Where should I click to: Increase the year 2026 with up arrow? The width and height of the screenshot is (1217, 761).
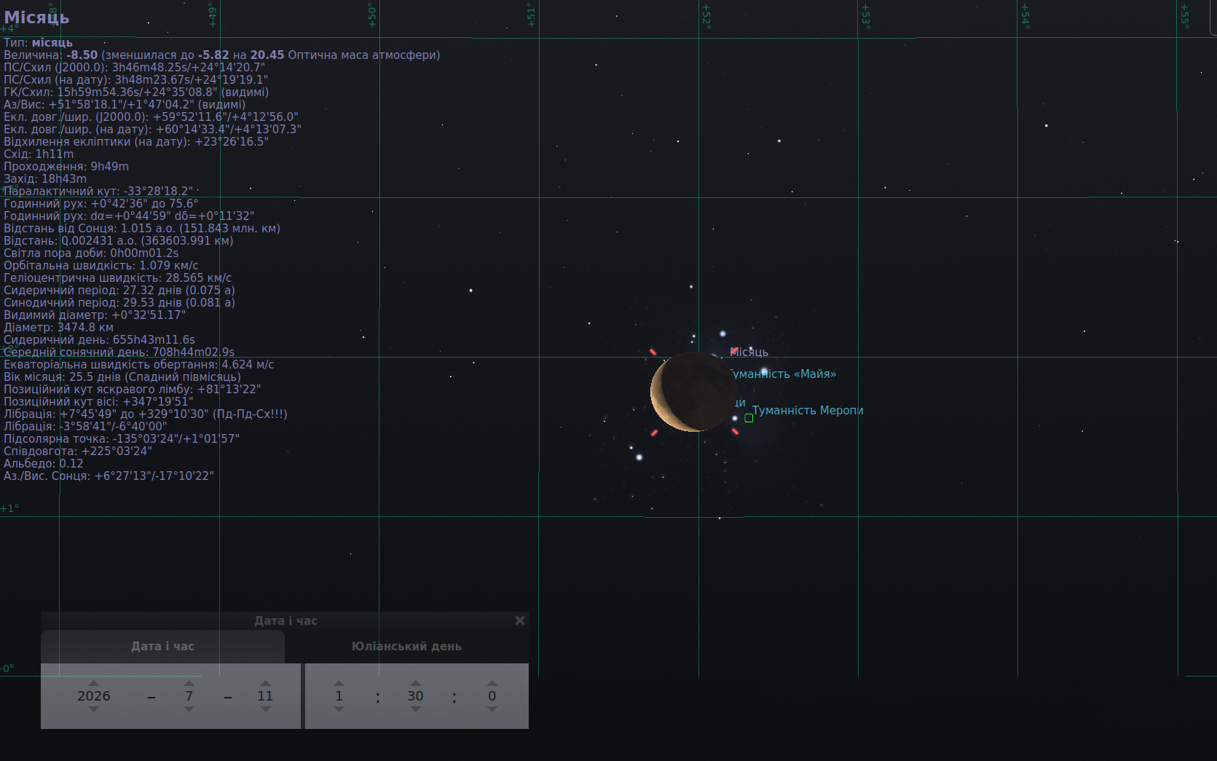pos(93,683)
